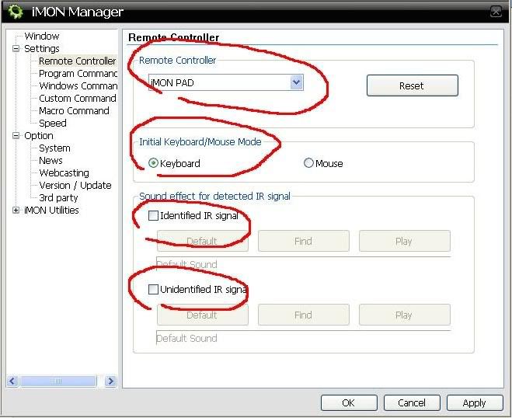Viewport: 512px width, 418px height.
Task: Click the tree scroll right arrow
Action: pos(110,381)
